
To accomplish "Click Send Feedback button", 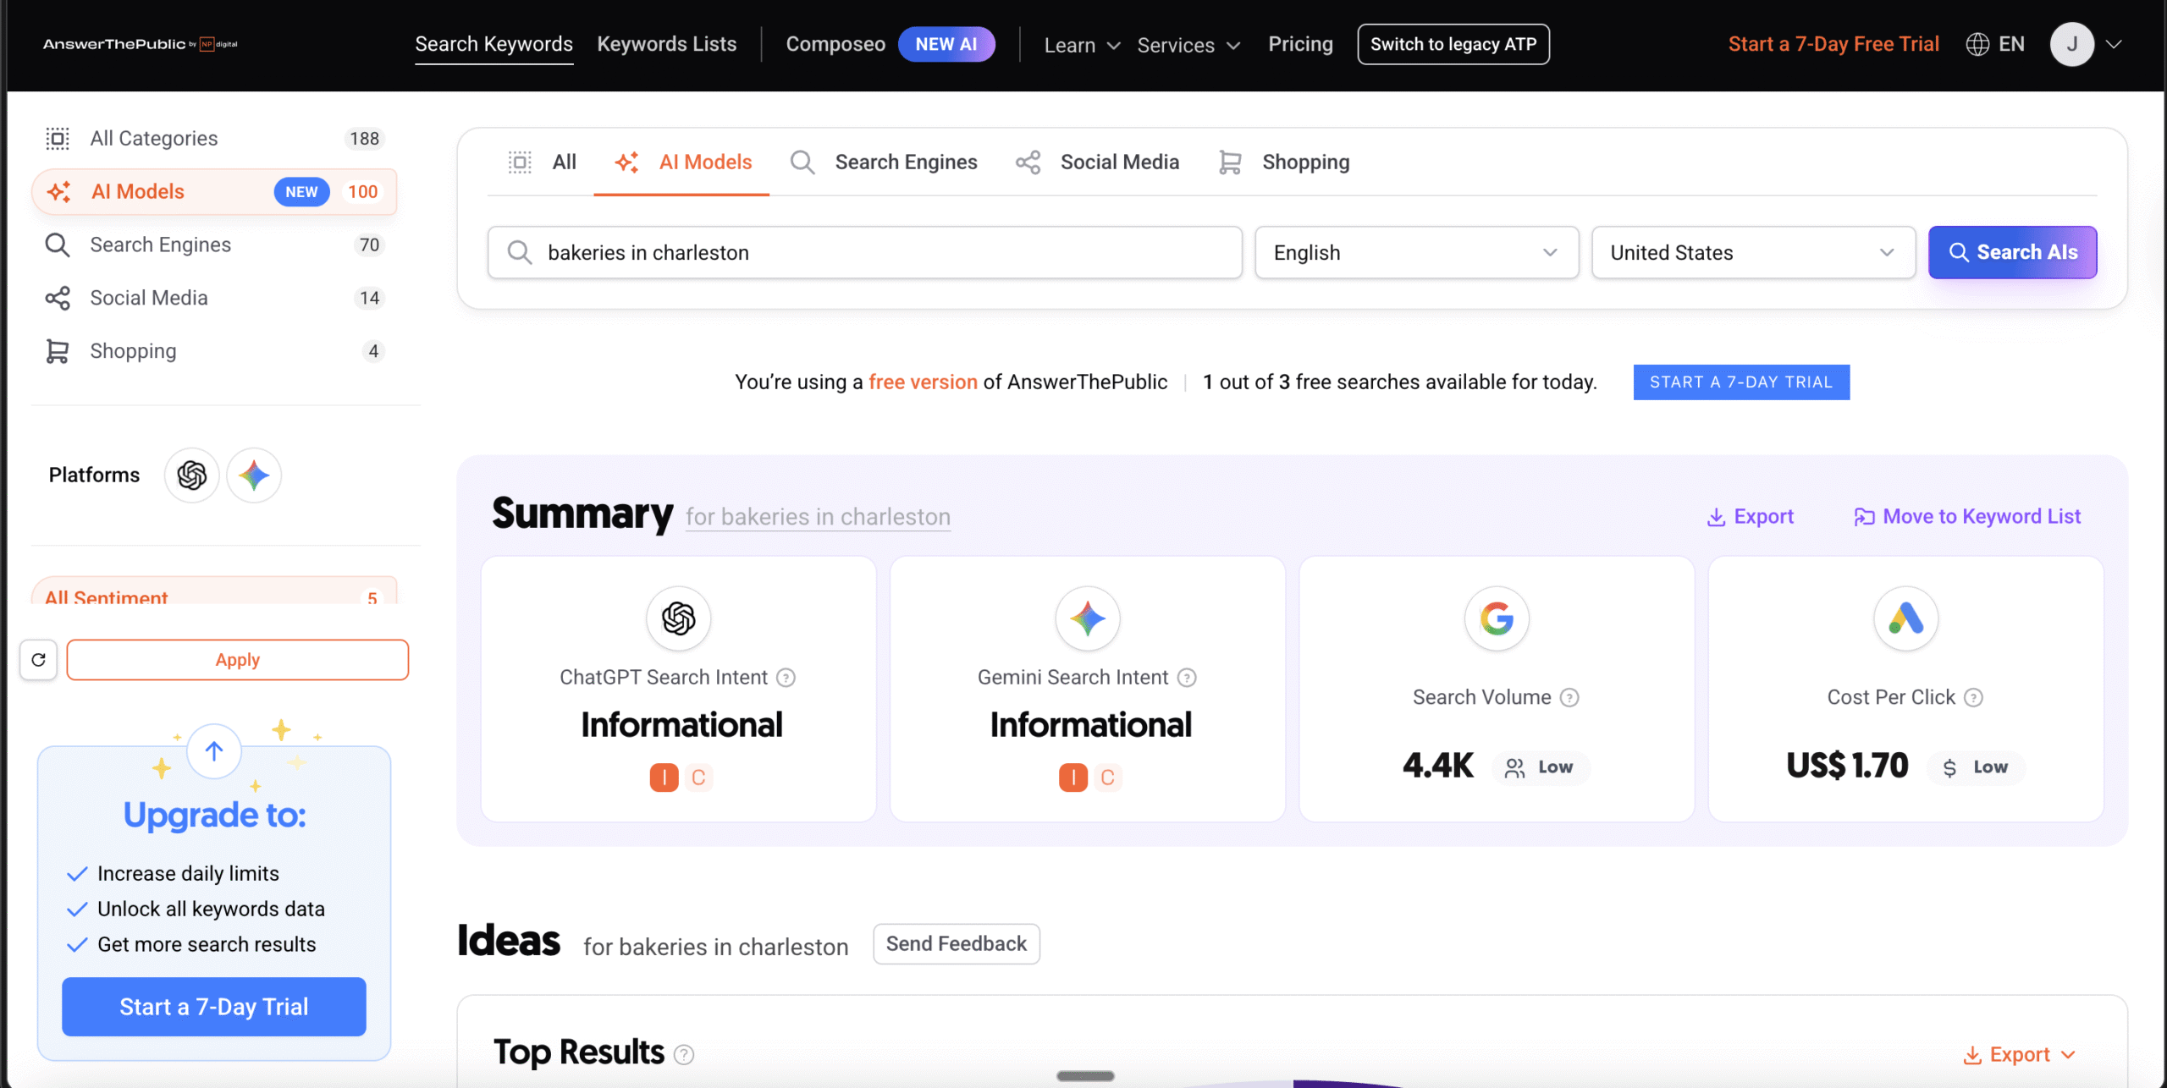I will [957, 944].
